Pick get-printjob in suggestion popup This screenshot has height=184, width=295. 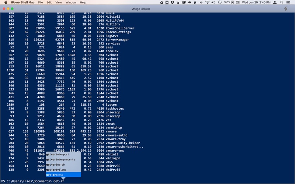pos(63,164)
